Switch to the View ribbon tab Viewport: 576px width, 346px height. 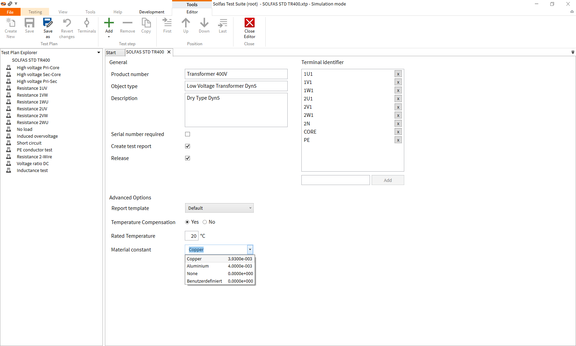63,12
